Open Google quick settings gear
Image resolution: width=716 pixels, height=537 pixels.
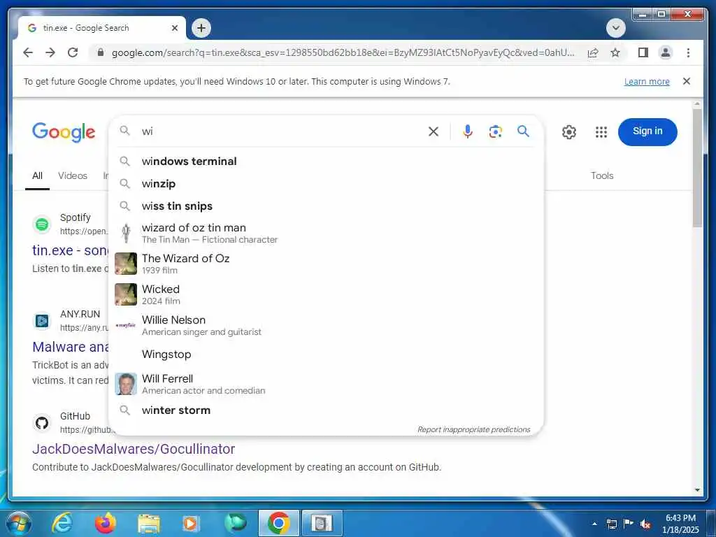[x=569, y=132]
